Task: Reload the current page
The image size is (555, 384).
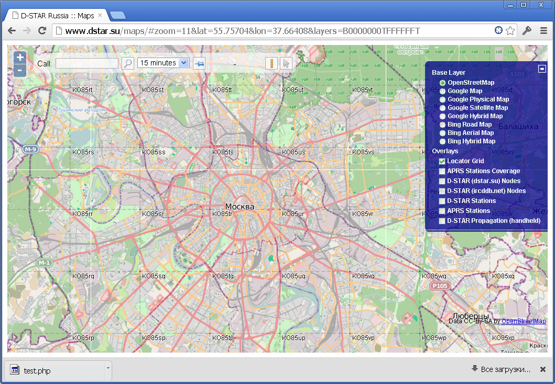Action: [42, 31]
